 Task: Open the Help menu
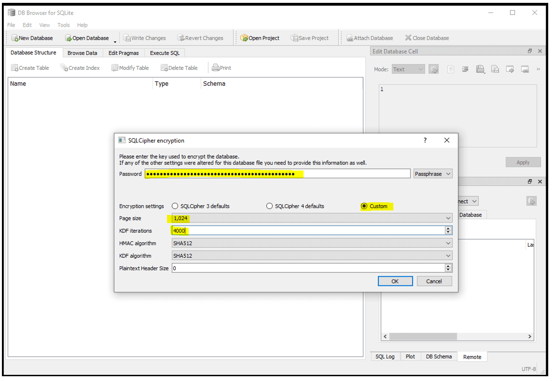click(82, 25)
